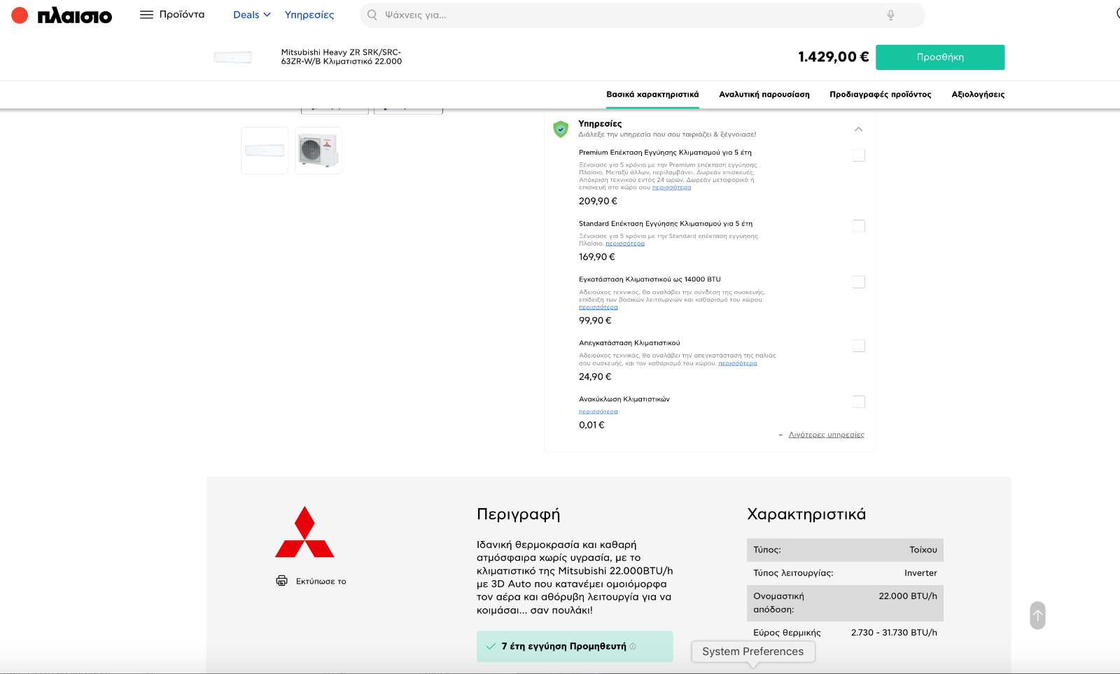Viewport: 1120px width, 674px height.
Task: Click the Περιγραφή heading
Action: (x=518, y=514)
